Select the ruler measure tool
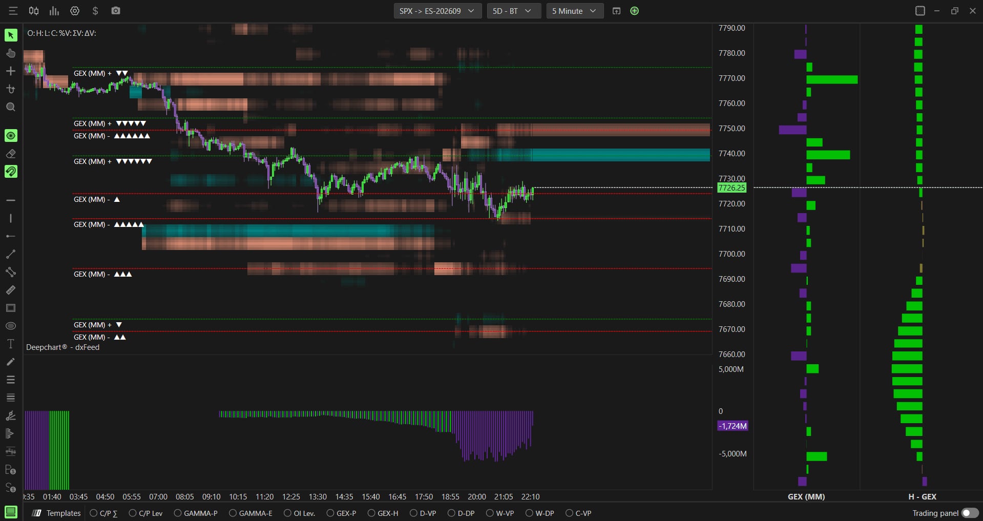 coord(11,290)
